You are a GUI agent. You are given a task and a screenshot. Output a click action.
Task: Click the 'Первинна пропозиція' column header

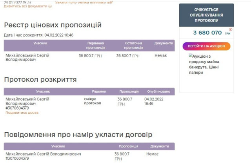point(96,45)
